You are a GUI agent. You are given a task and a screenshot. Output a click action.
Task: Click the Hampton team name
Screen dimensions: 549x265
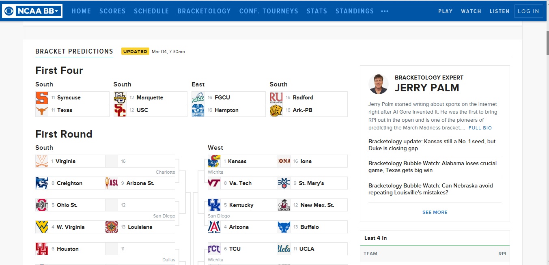tap(226, 110)
